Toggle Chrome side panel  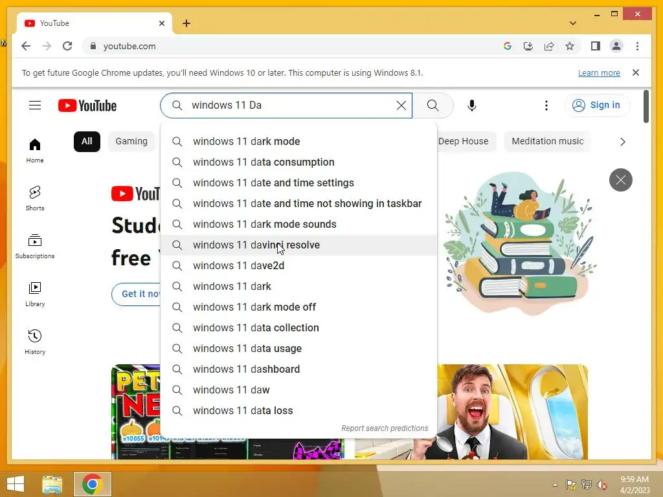click(596, 46)
